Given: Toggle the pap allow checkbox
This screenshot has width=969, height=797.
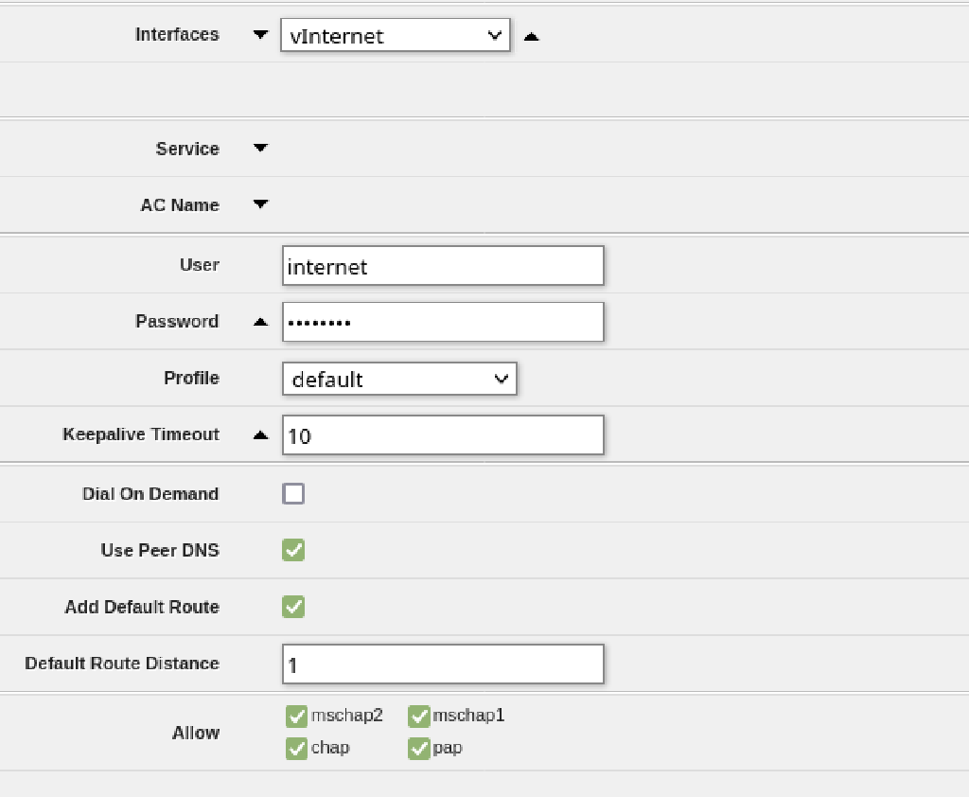Looking at the screenshot, I should (419, 748).
